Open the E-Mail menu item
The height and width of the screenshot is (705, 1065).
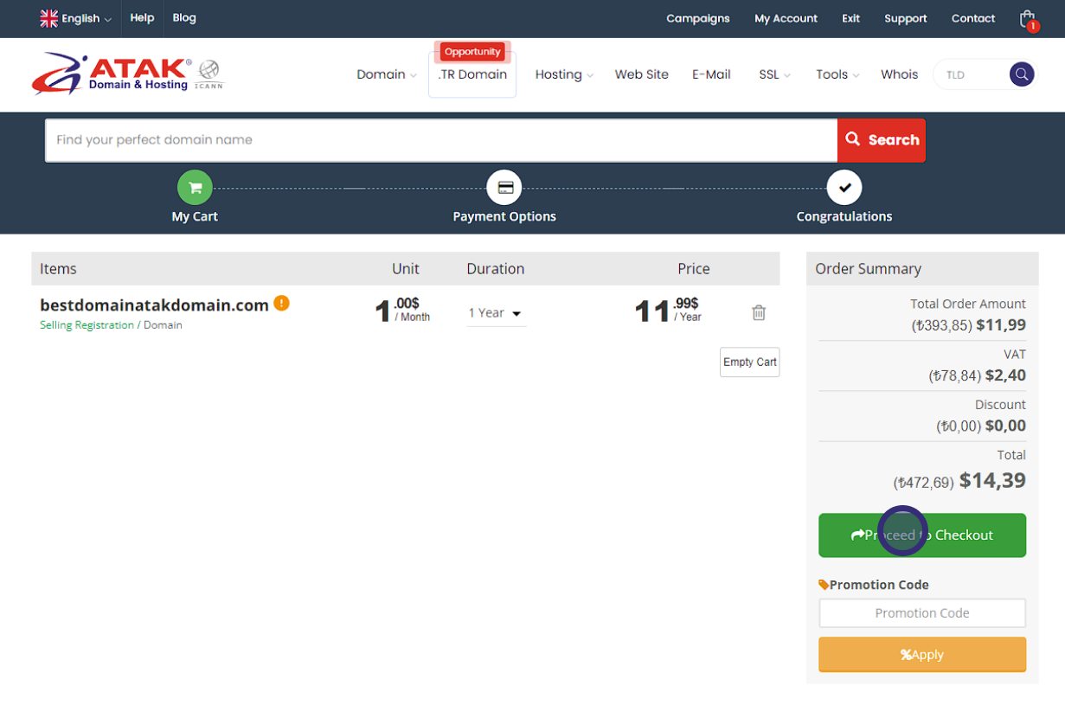click(711, 74)
